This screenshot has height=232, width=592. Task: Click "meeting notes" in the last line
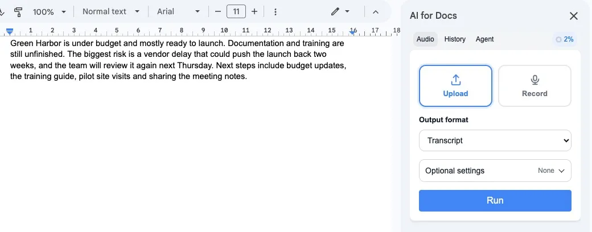219,77
